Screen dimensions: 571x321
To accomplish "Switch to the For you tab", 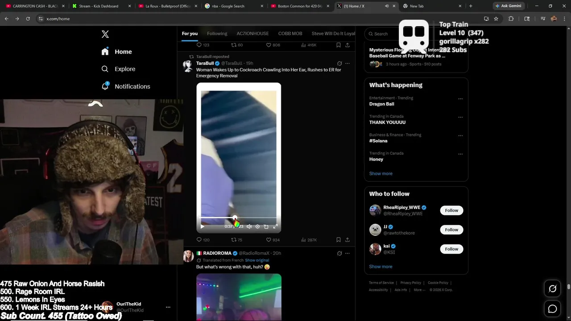I will click(190, 33).
